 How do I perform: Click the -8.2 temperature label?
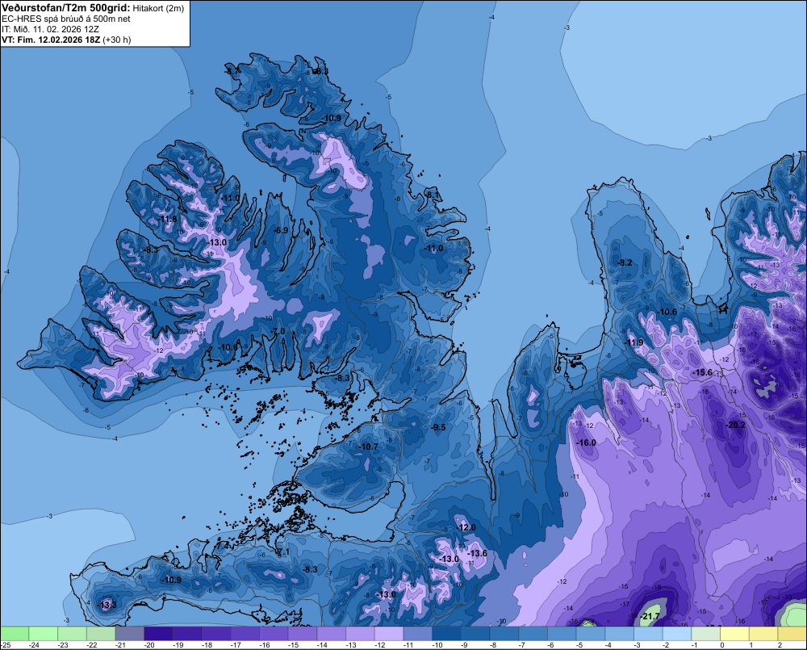pos(625,262)
